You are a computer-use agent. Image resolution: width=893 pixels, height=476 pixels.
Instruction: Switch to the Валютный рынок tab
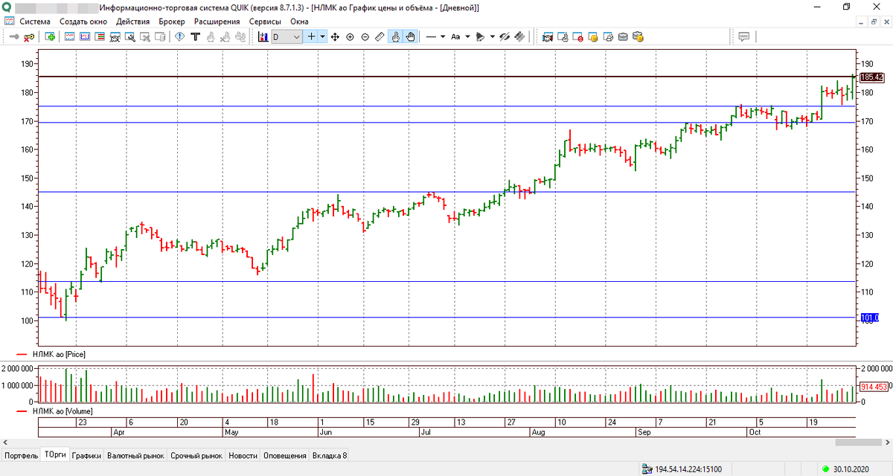pyautogui.click(x=135, y=455)
